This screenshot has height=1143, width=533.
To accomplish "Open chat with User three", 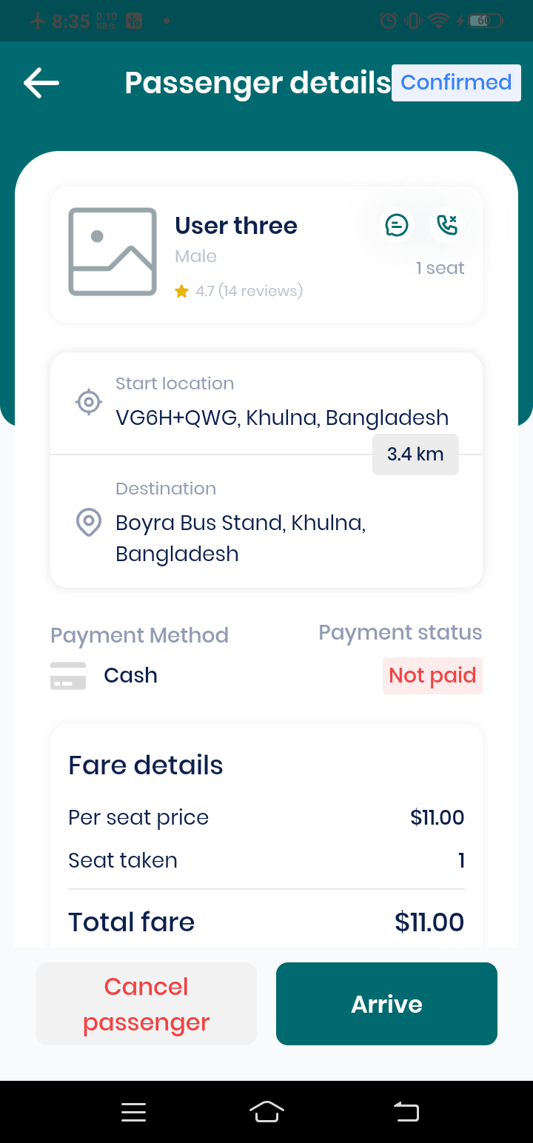I will coord(397,225).
